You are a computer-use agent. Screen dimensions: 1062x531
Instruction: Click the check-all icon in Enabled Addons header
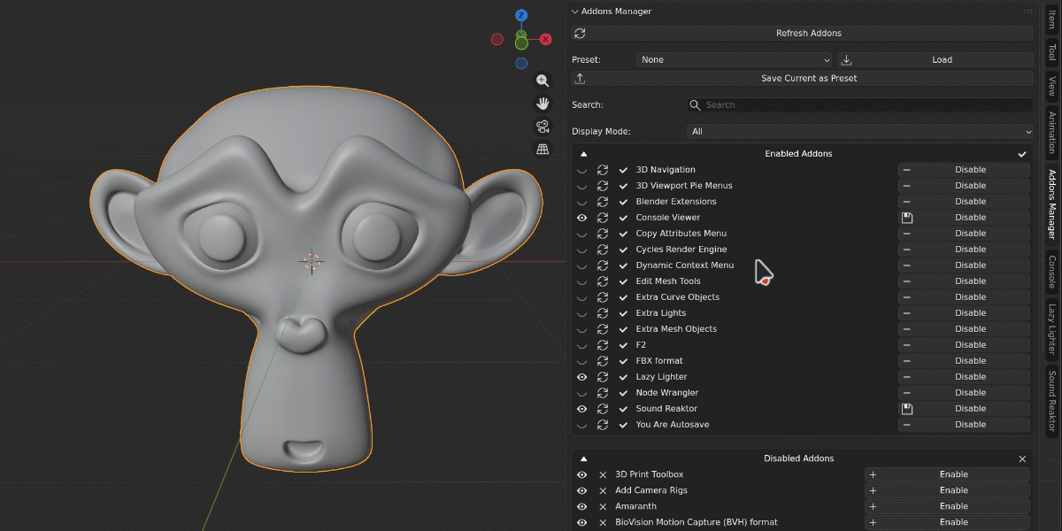tap(1022, 154)
